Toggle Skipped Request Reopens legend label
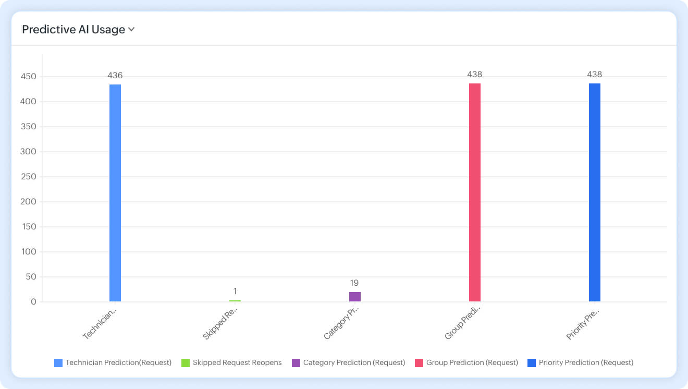Screen dimensions: 688x389 coord(237,363)
